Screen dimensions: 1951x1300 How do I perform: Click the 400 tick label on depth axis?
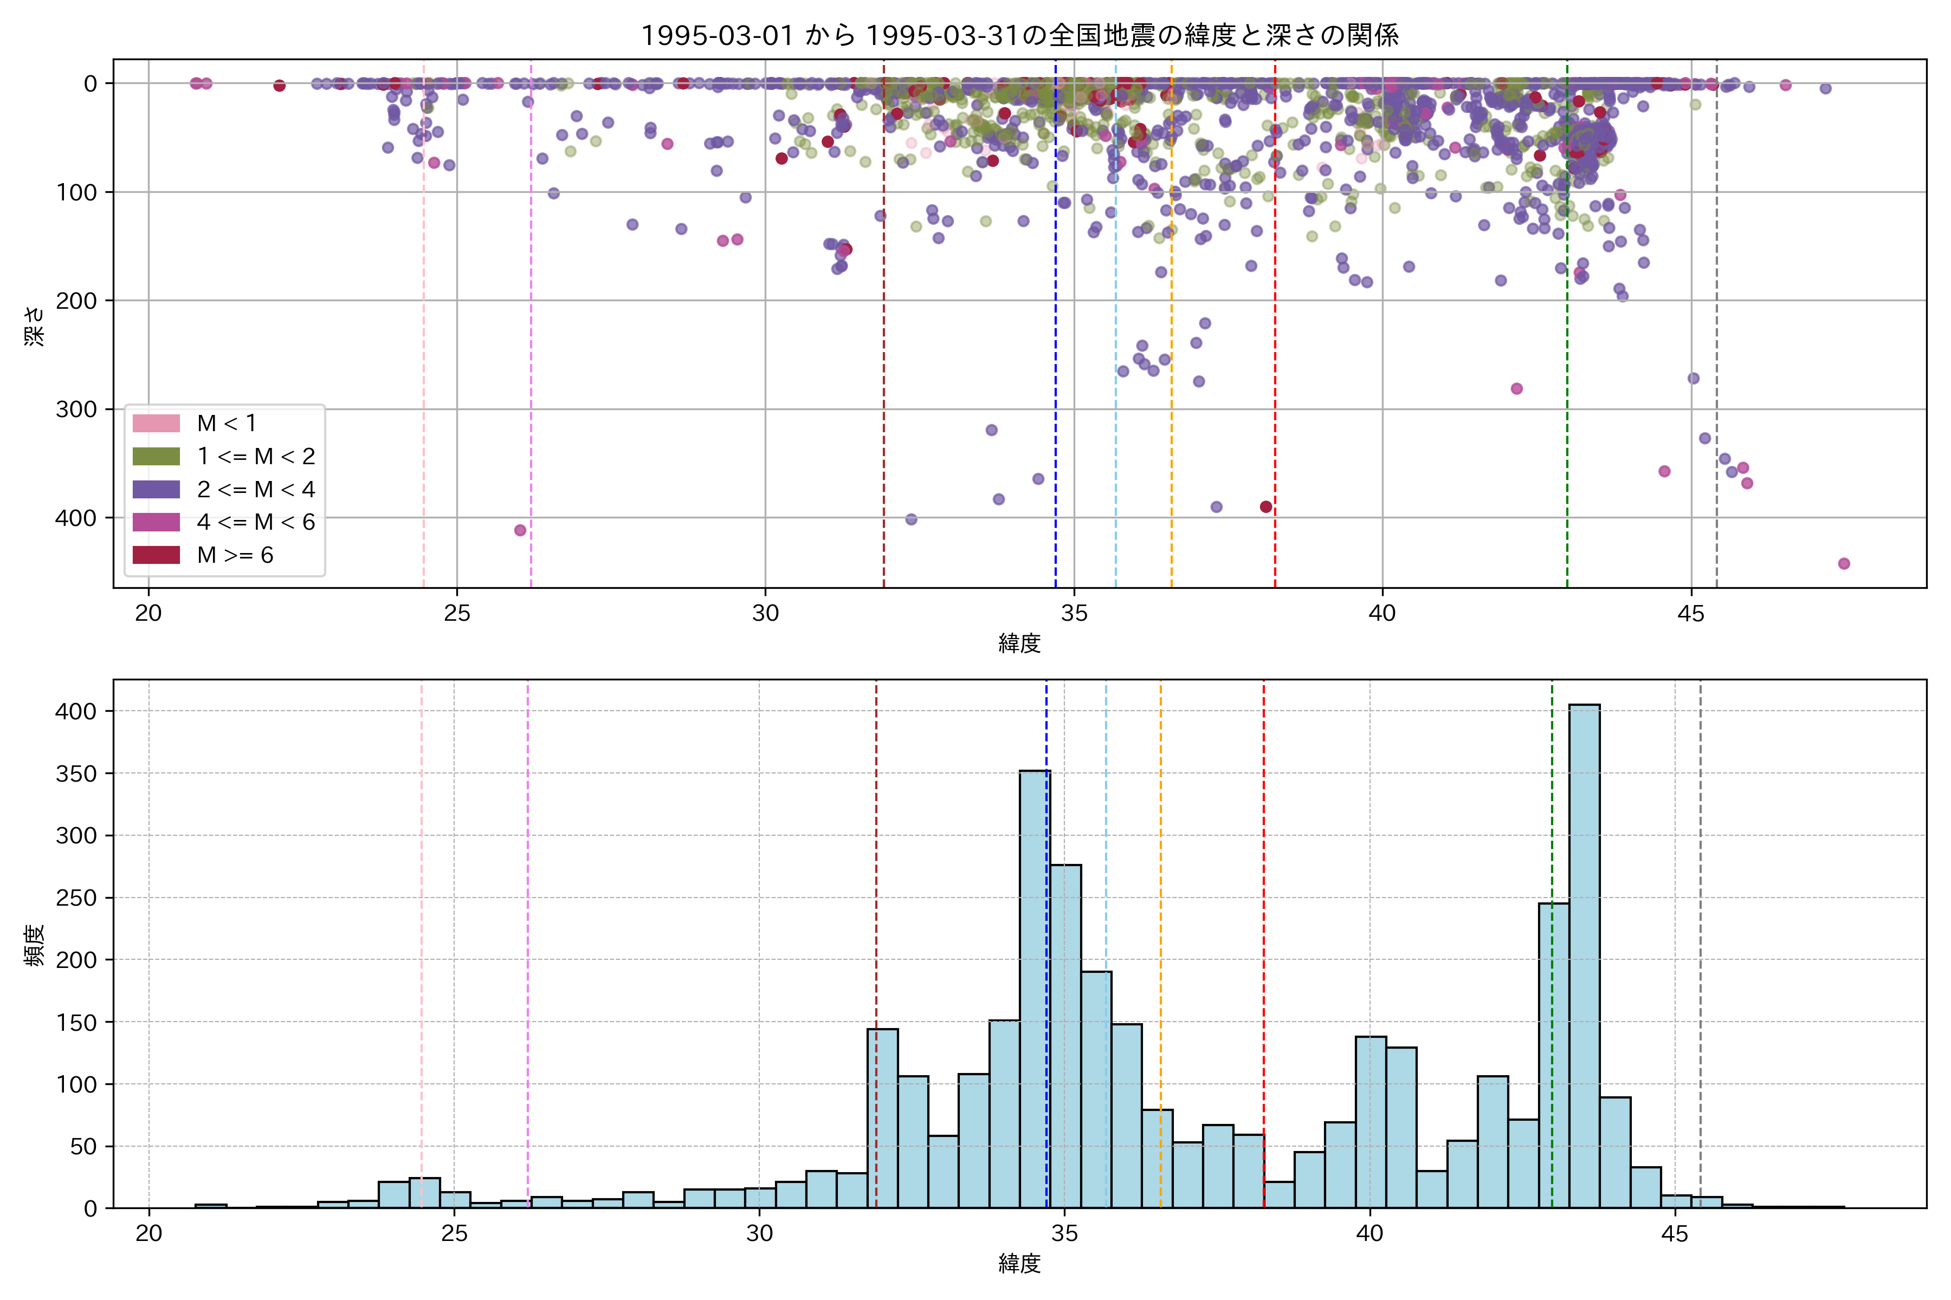click(x=75, y=518)
